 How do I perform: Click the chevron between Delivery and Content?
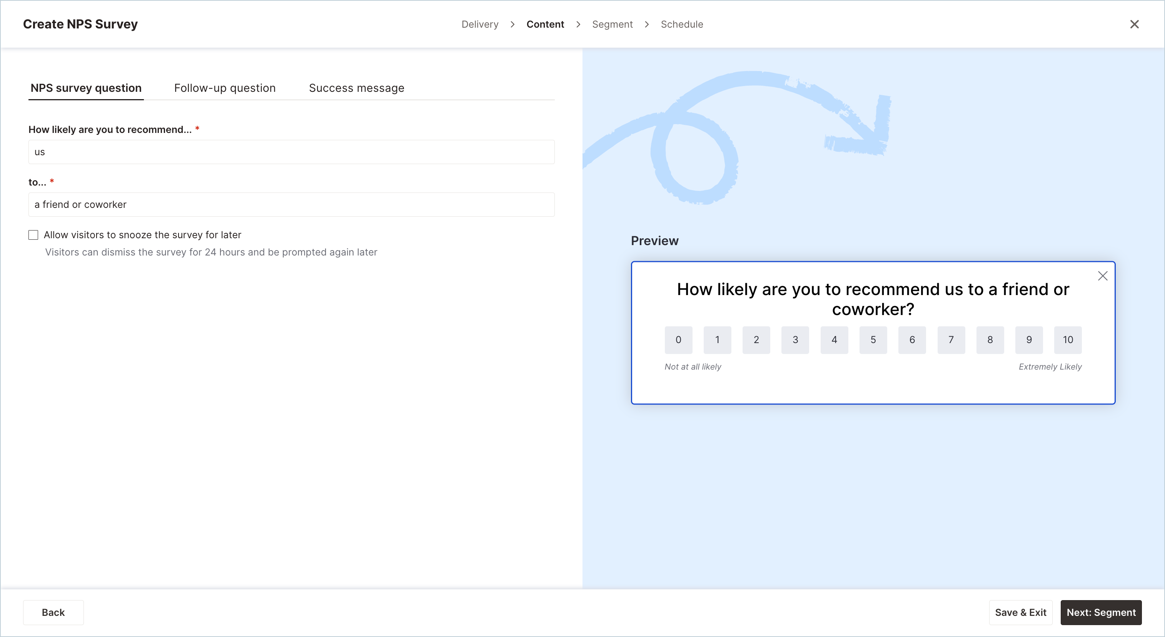pyautogui.click(x=512, y=24)
